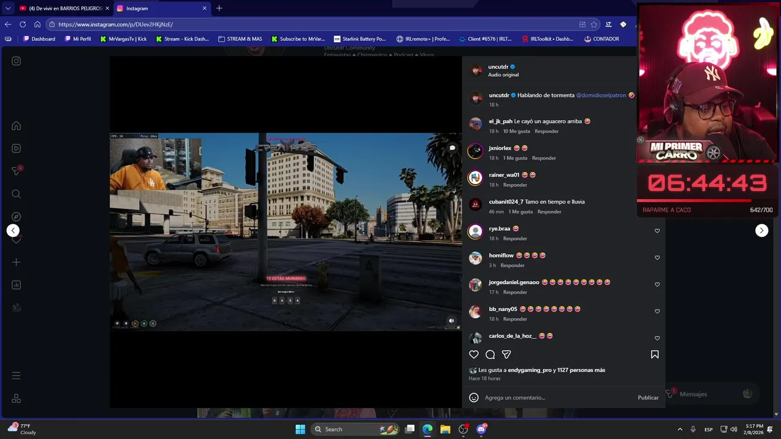Open the Mensajes panel at bottom right

coord(711,394)
